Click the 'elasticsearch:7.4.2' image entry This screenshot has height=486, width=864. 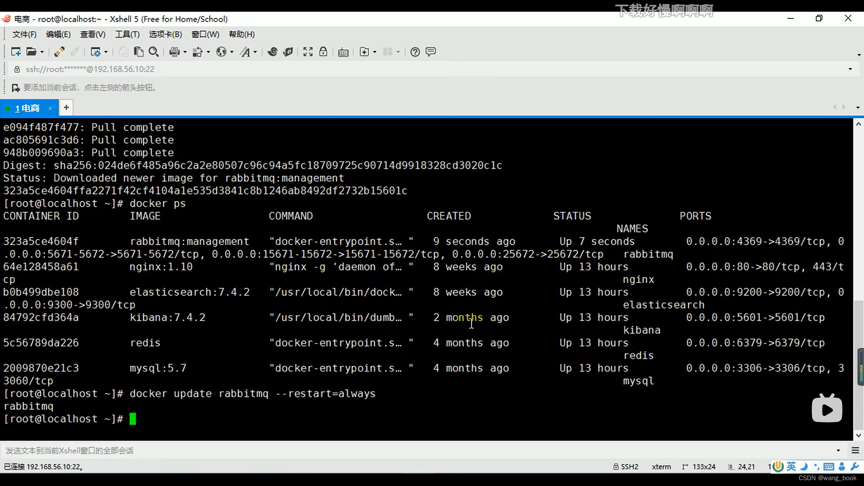[189, 292]
